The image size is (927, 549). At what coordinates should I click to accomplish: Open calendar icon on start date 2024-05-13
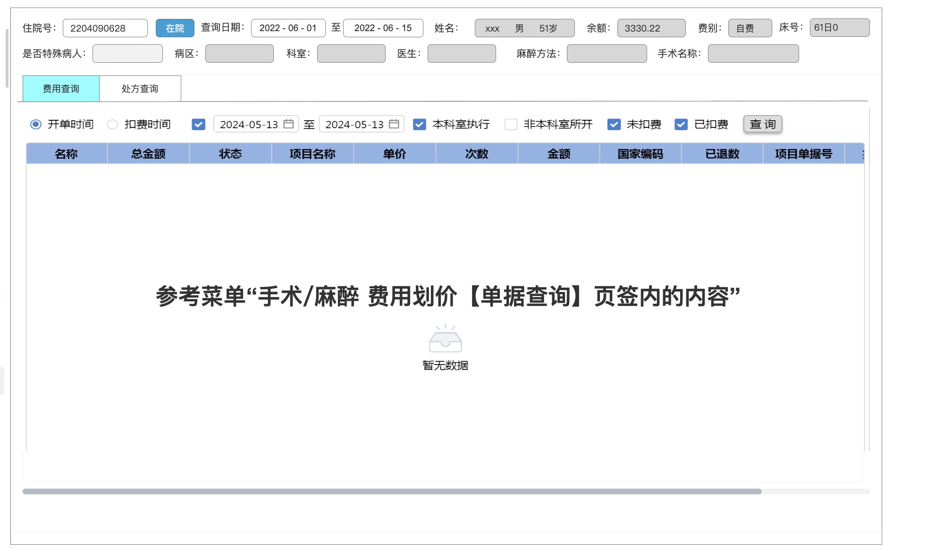coord(288,124)
